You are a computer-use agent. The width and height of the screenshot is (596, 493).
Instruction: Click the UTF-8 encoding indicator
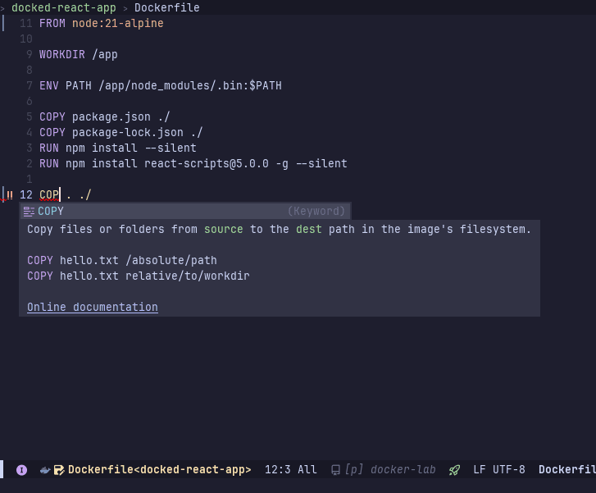[x=509, y=470]
